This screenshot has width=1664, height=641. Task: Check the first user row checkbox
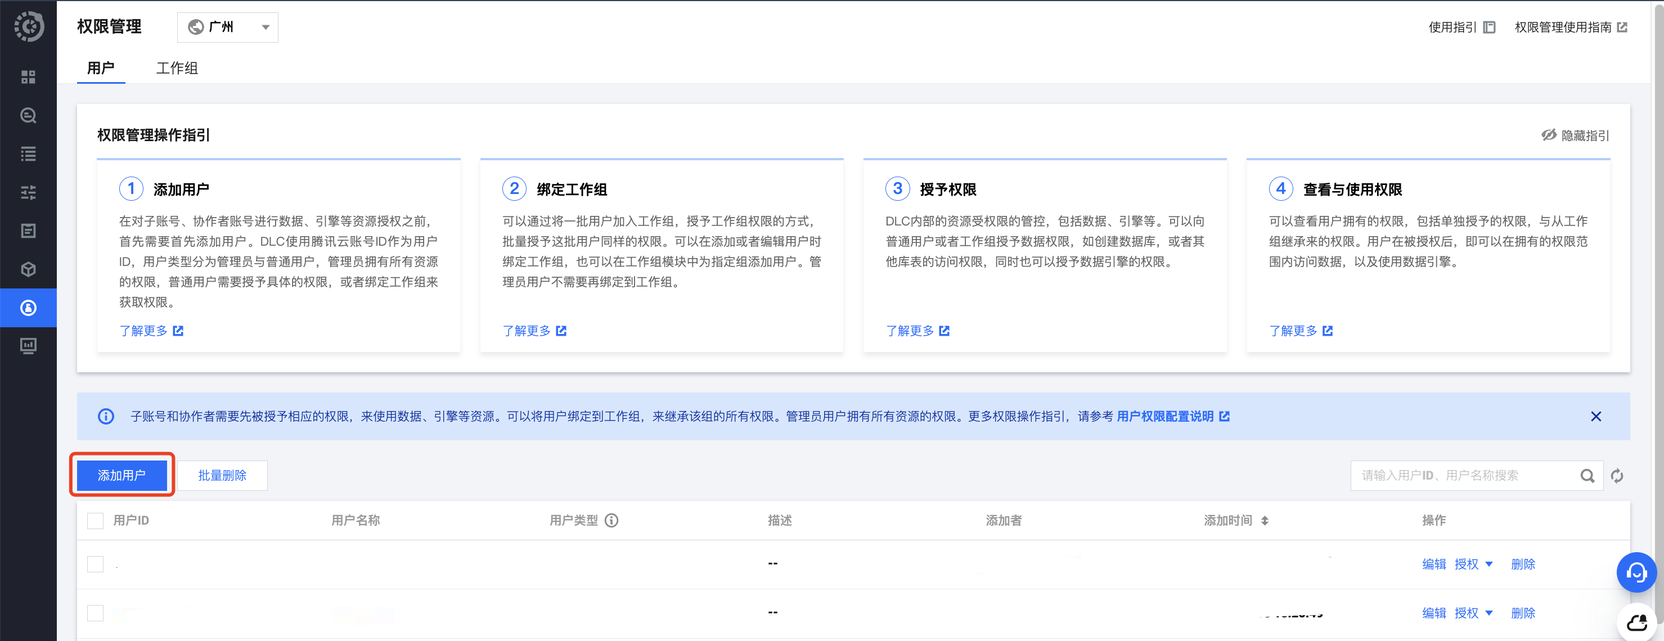95,564
